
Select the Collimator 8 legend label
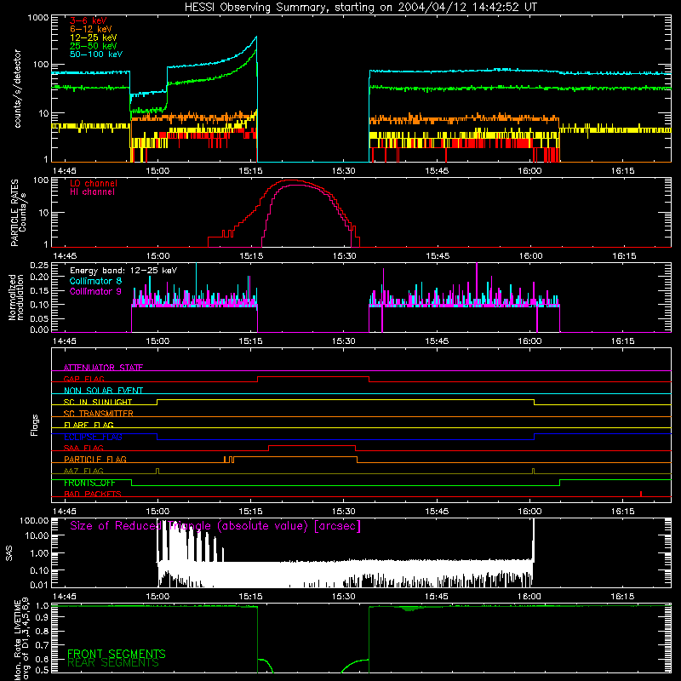pos(95,281)
